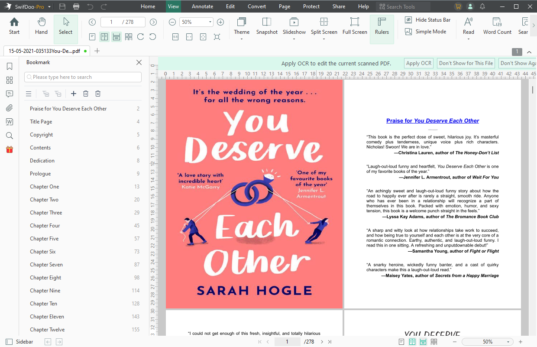Viewport: 537px width, 347px height.
Task: Rotate pages clockwise
Action: (141, 37)
